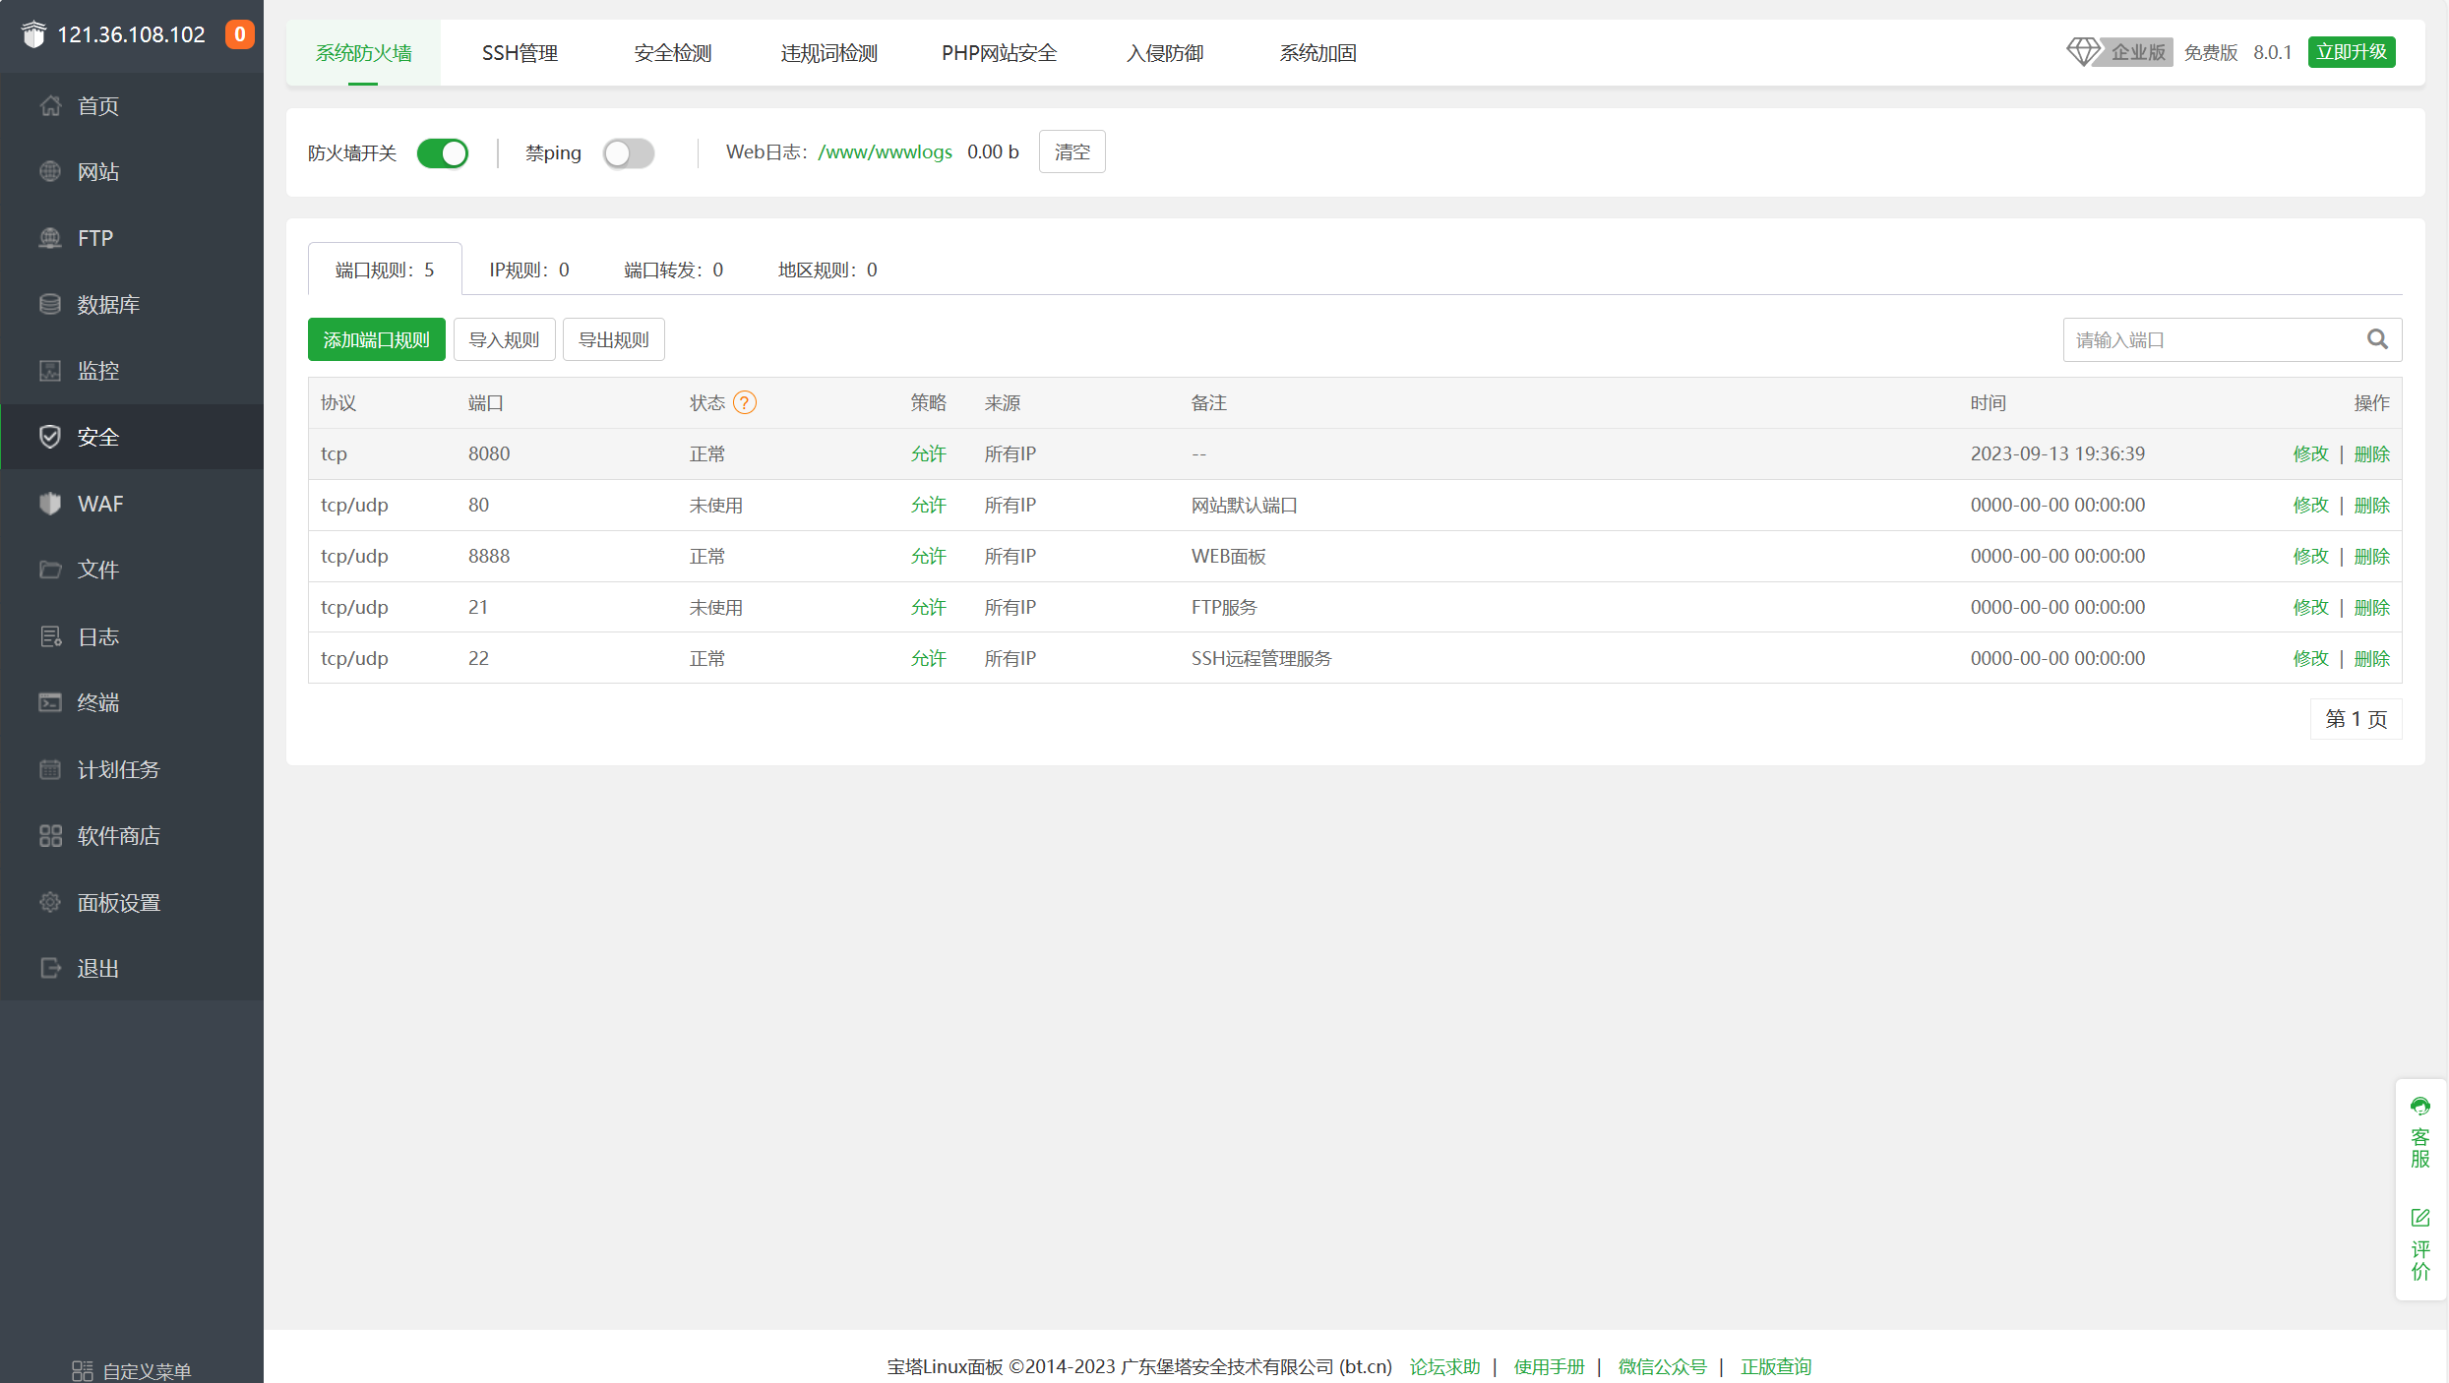Click 删除 for port 8080 rule
Image resolution: width=2449 pixels, height=1383 pixels.
[2371, 453]
